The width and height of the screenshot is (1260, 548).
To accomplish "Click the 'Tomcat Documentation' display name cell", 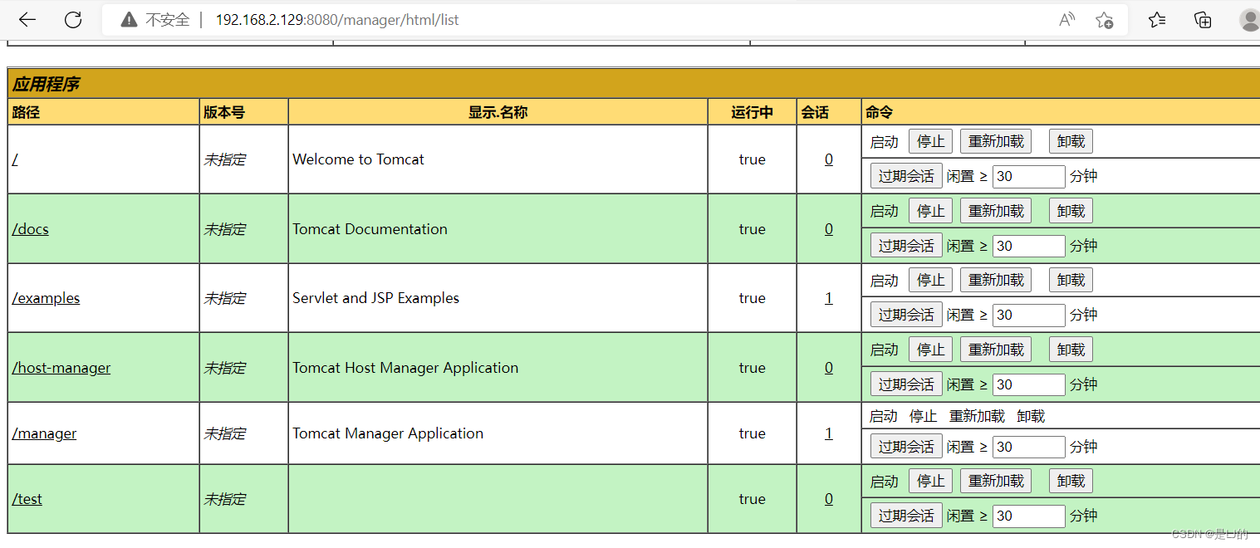I will (498, 229).
